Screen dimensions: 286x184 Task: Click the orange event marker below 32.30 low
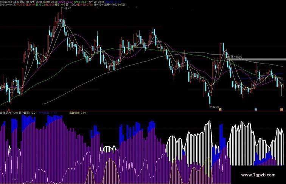[x=220, y=110]
